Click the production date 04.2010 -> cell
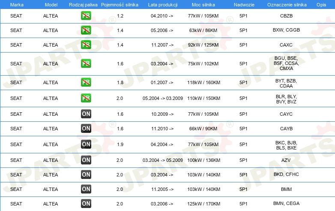Screen dimensions: 335x211 [x=162, y=16]
